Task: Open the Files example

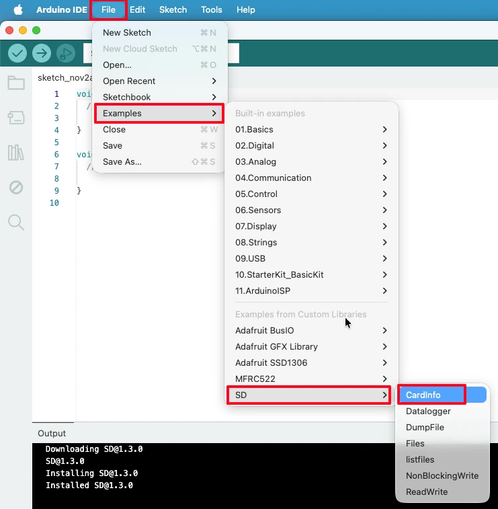Action: pos(442,443)
